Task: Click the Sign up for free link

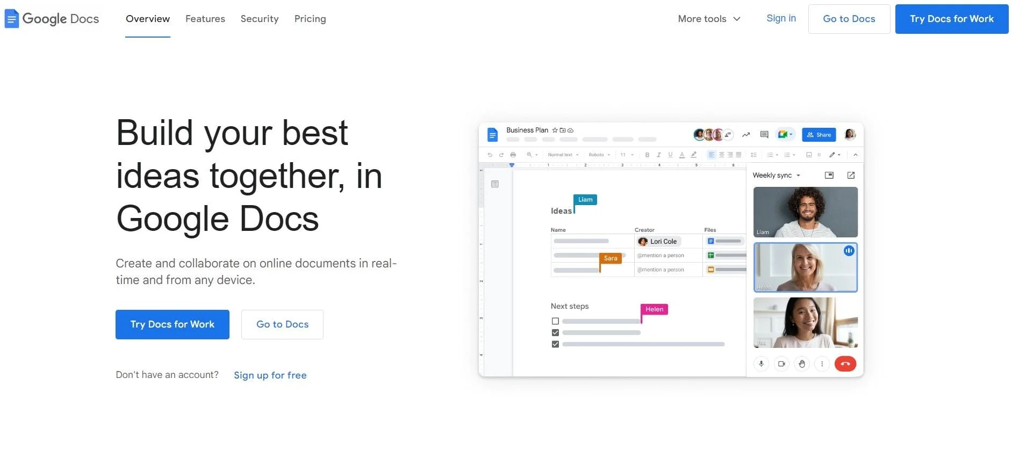Action: (270, 375)
